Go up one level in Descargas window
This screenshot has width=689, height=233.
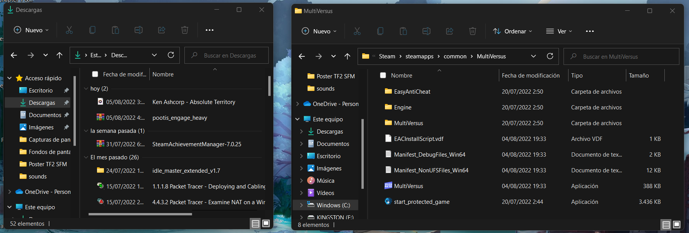[59, 55]
